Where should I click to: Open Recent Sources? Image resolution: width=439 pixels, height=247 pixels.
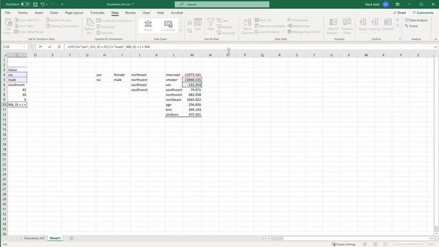[x=59, y=20]
